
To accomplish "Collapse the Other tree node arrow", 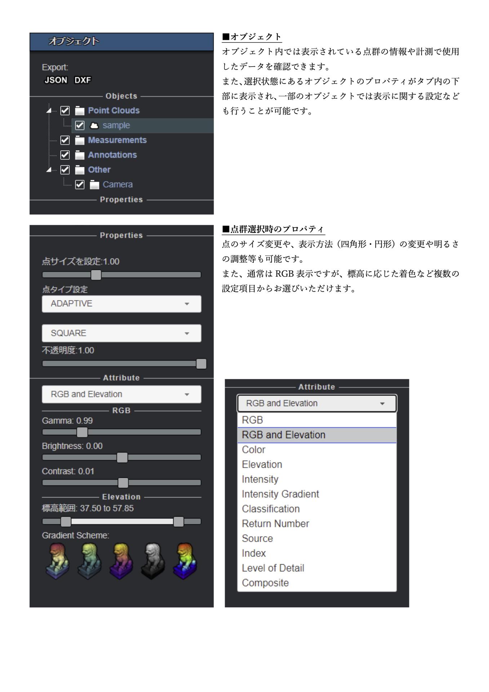I will tap(49, 170).
